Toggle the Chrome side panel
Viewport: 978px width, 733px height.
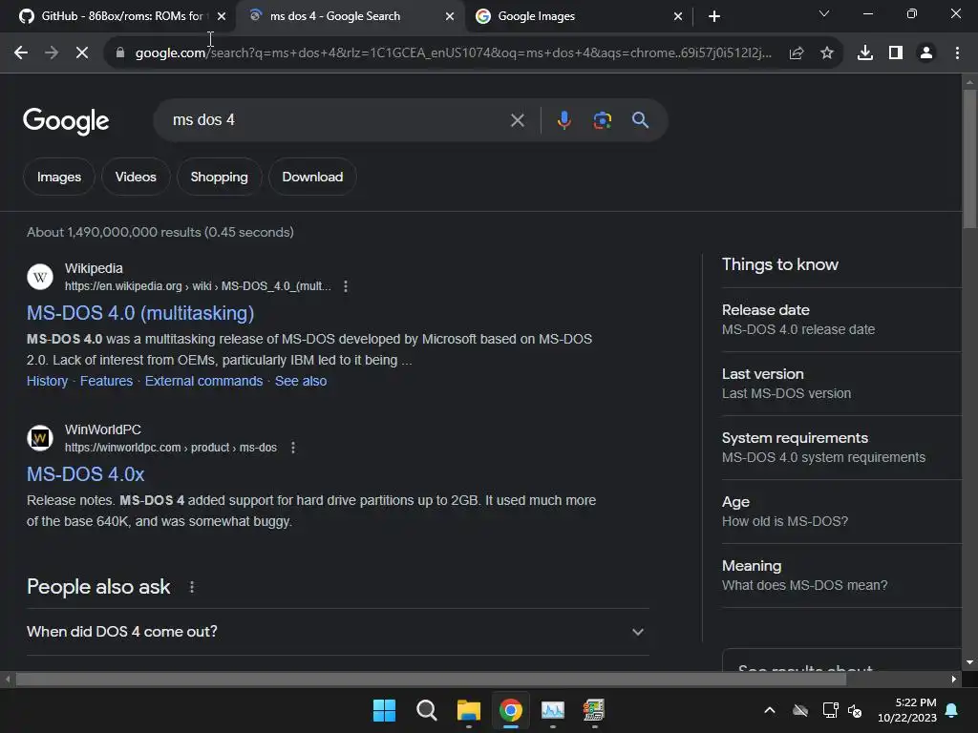(895, 53)
